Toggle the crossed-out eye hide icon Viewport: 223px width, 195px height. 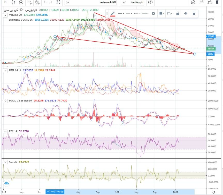(150, 2)
